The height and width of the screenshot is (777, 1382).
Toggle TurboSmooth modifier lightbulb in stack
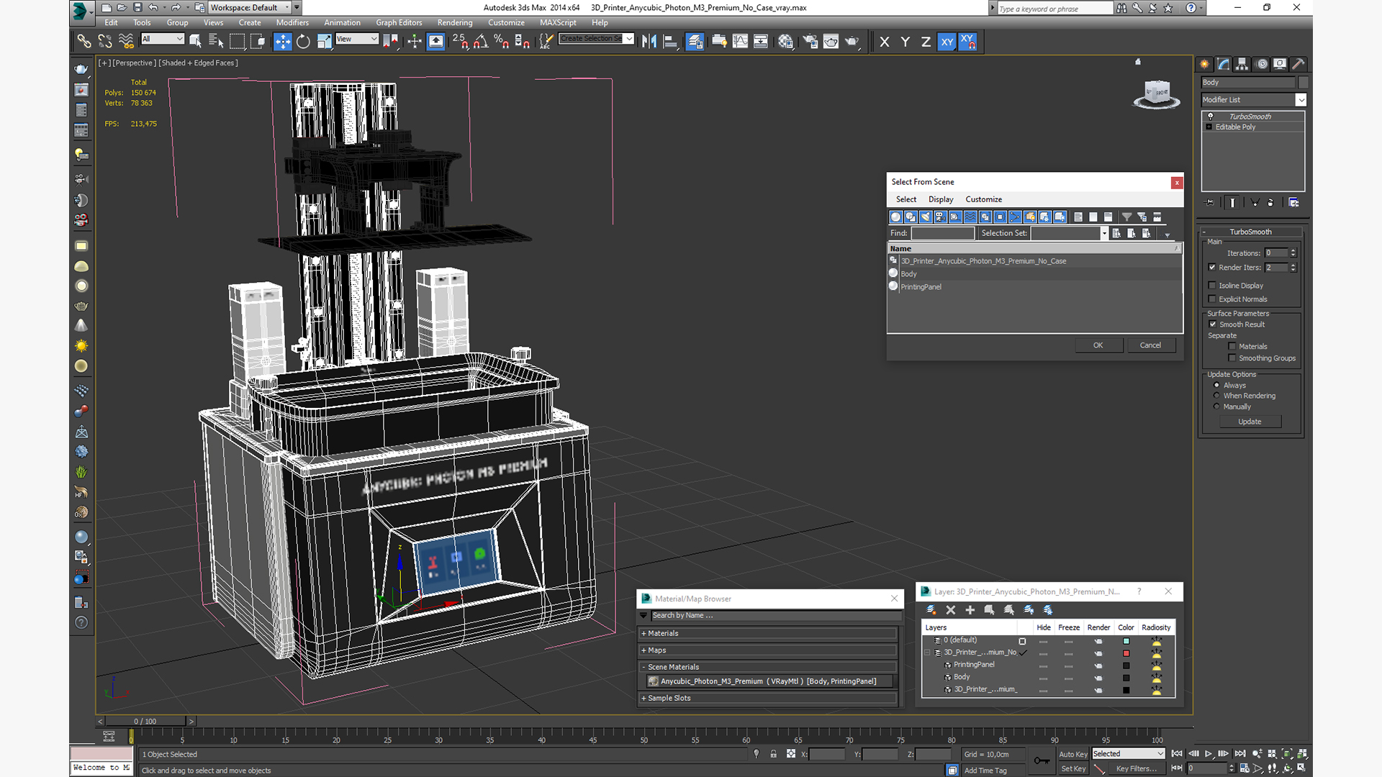tap(1211, 117)
